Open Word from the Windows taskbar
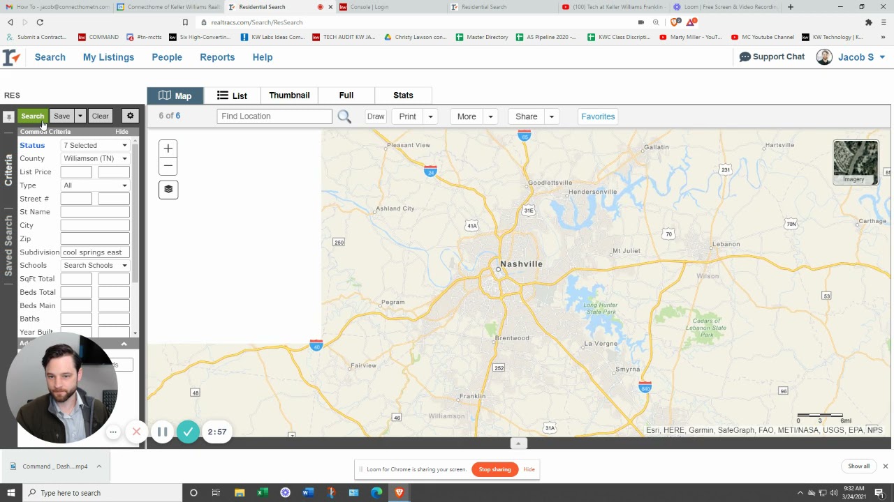Viewport: 894px width, 502px height. [x=308, y=493]
